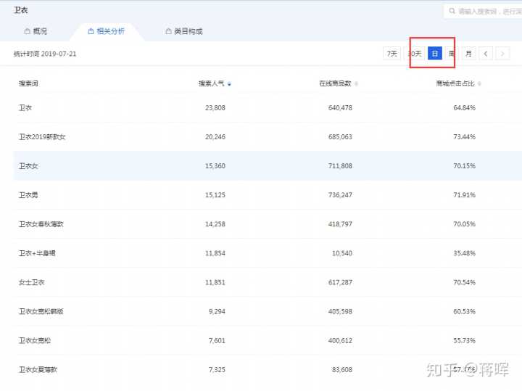Open the 概况 tab

pyautogui.click(x=36, y=31)
